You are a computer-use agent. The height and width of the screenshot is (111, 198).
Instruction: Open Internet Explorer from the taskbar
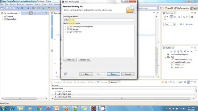tap(12, 108)
